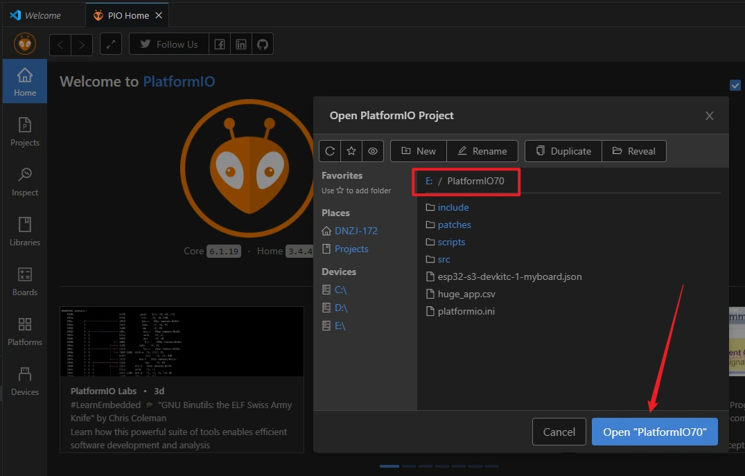Click Follow Us Twitter button

tap(168, 44)
